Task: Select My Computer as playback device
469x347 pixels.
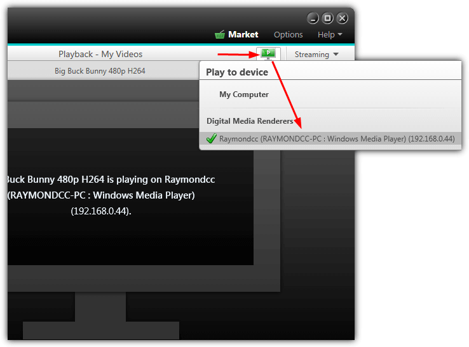Action: pyautogui.click(x=244, y=95)
